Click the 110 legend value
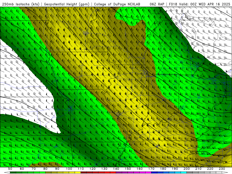232x174 pixels. click(81, 169)
